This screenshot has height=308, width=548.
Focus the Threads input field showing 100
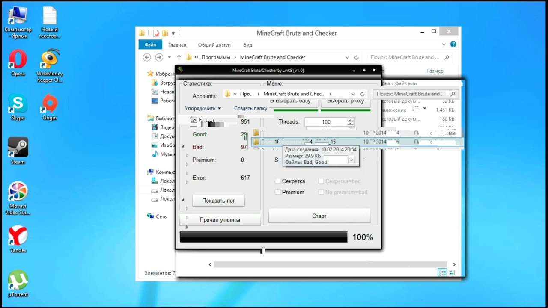[x=326, y=122]
